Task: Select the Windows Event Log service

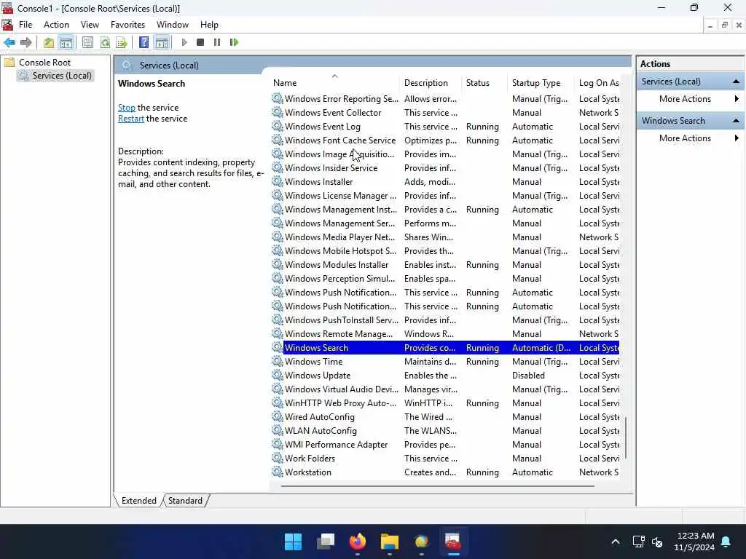Action: tap(445, 127)
